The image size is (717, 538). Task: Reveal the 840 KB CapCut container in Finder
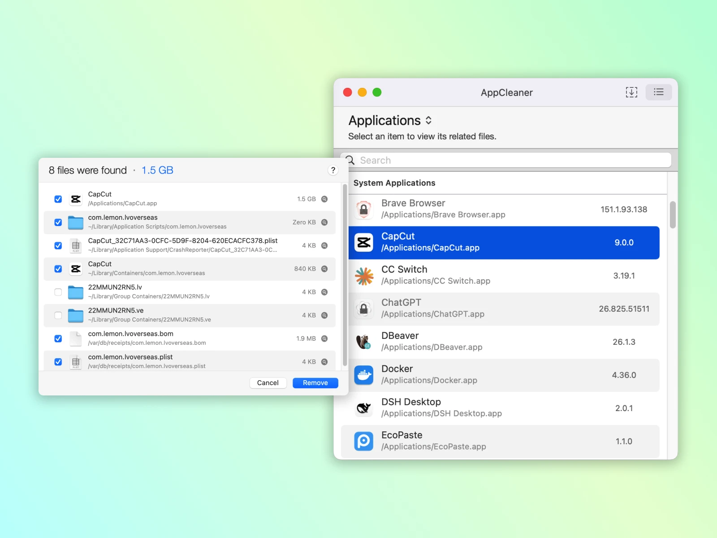click(x=324, y=269)
